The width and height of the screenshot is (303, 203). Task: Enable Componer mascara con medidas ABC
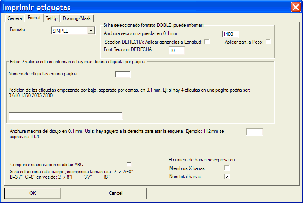(x=130, y=164)
